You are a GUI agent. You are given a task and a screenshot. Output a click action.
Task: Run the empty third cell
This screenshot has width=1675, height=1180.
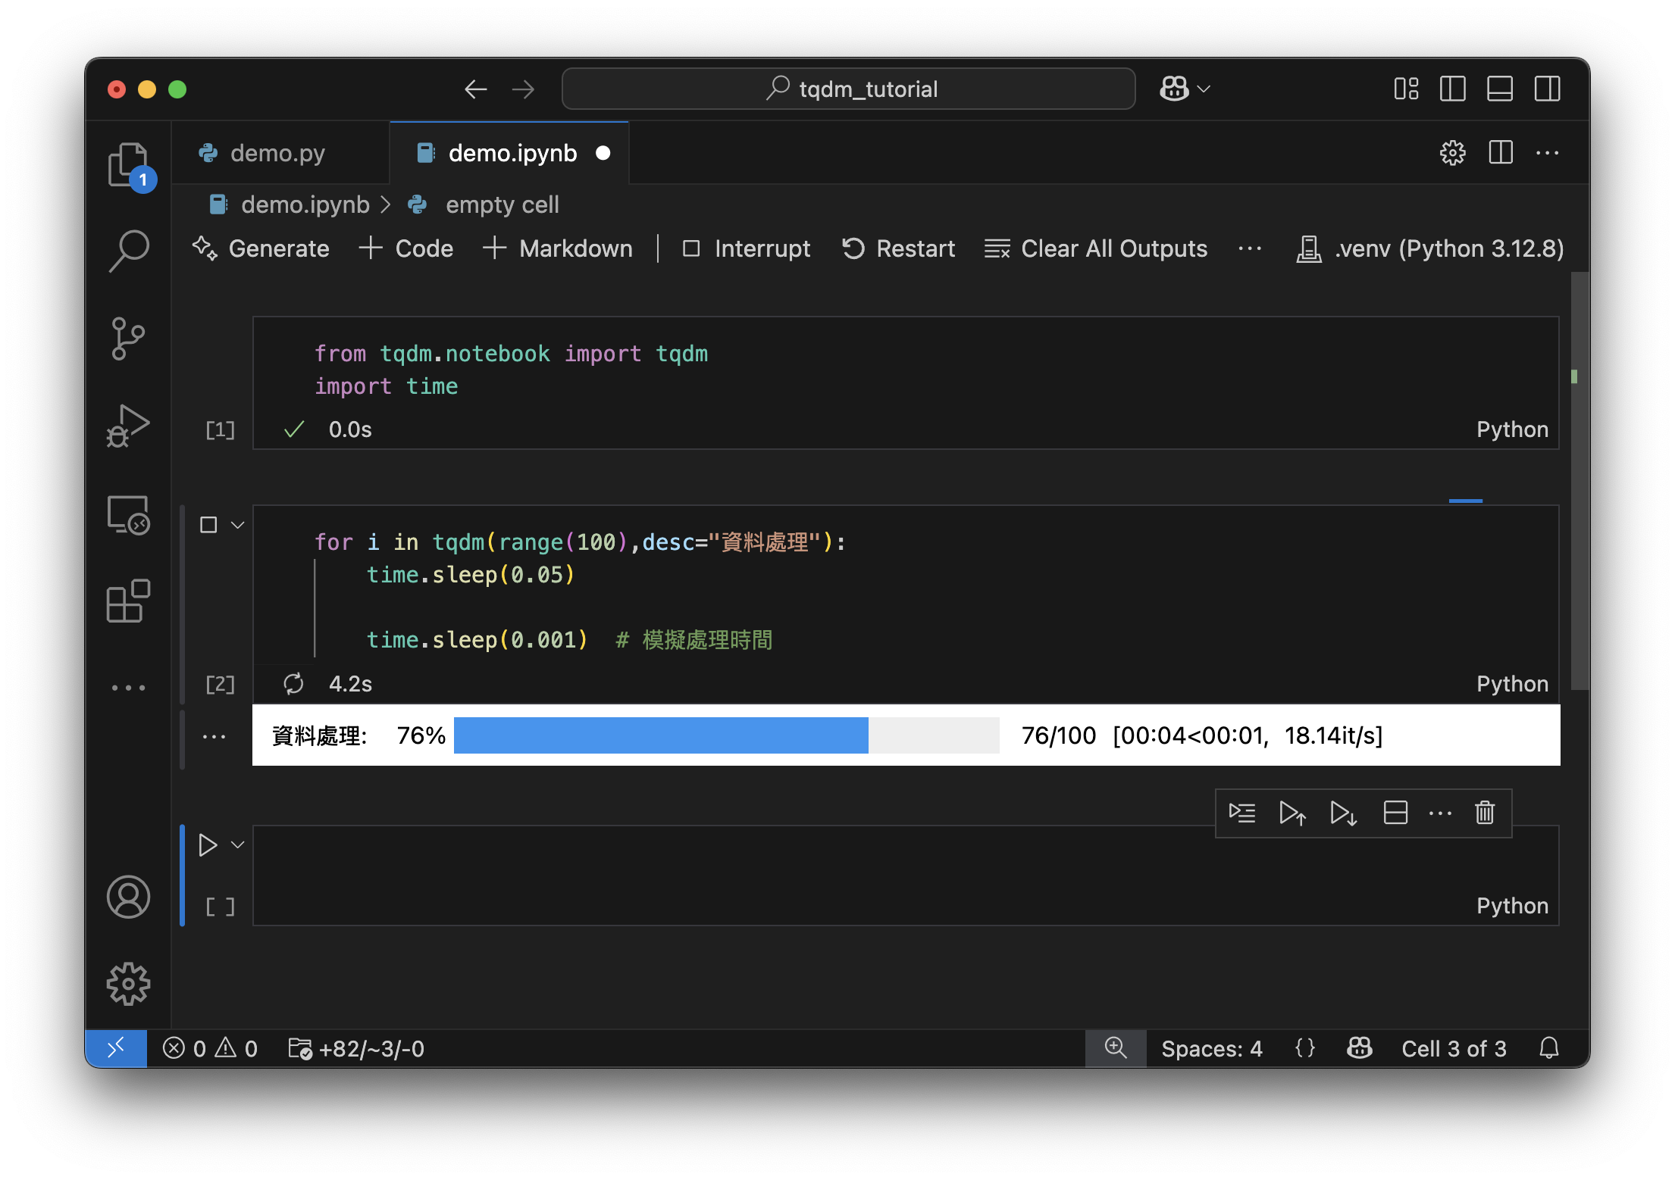point(208,844)
